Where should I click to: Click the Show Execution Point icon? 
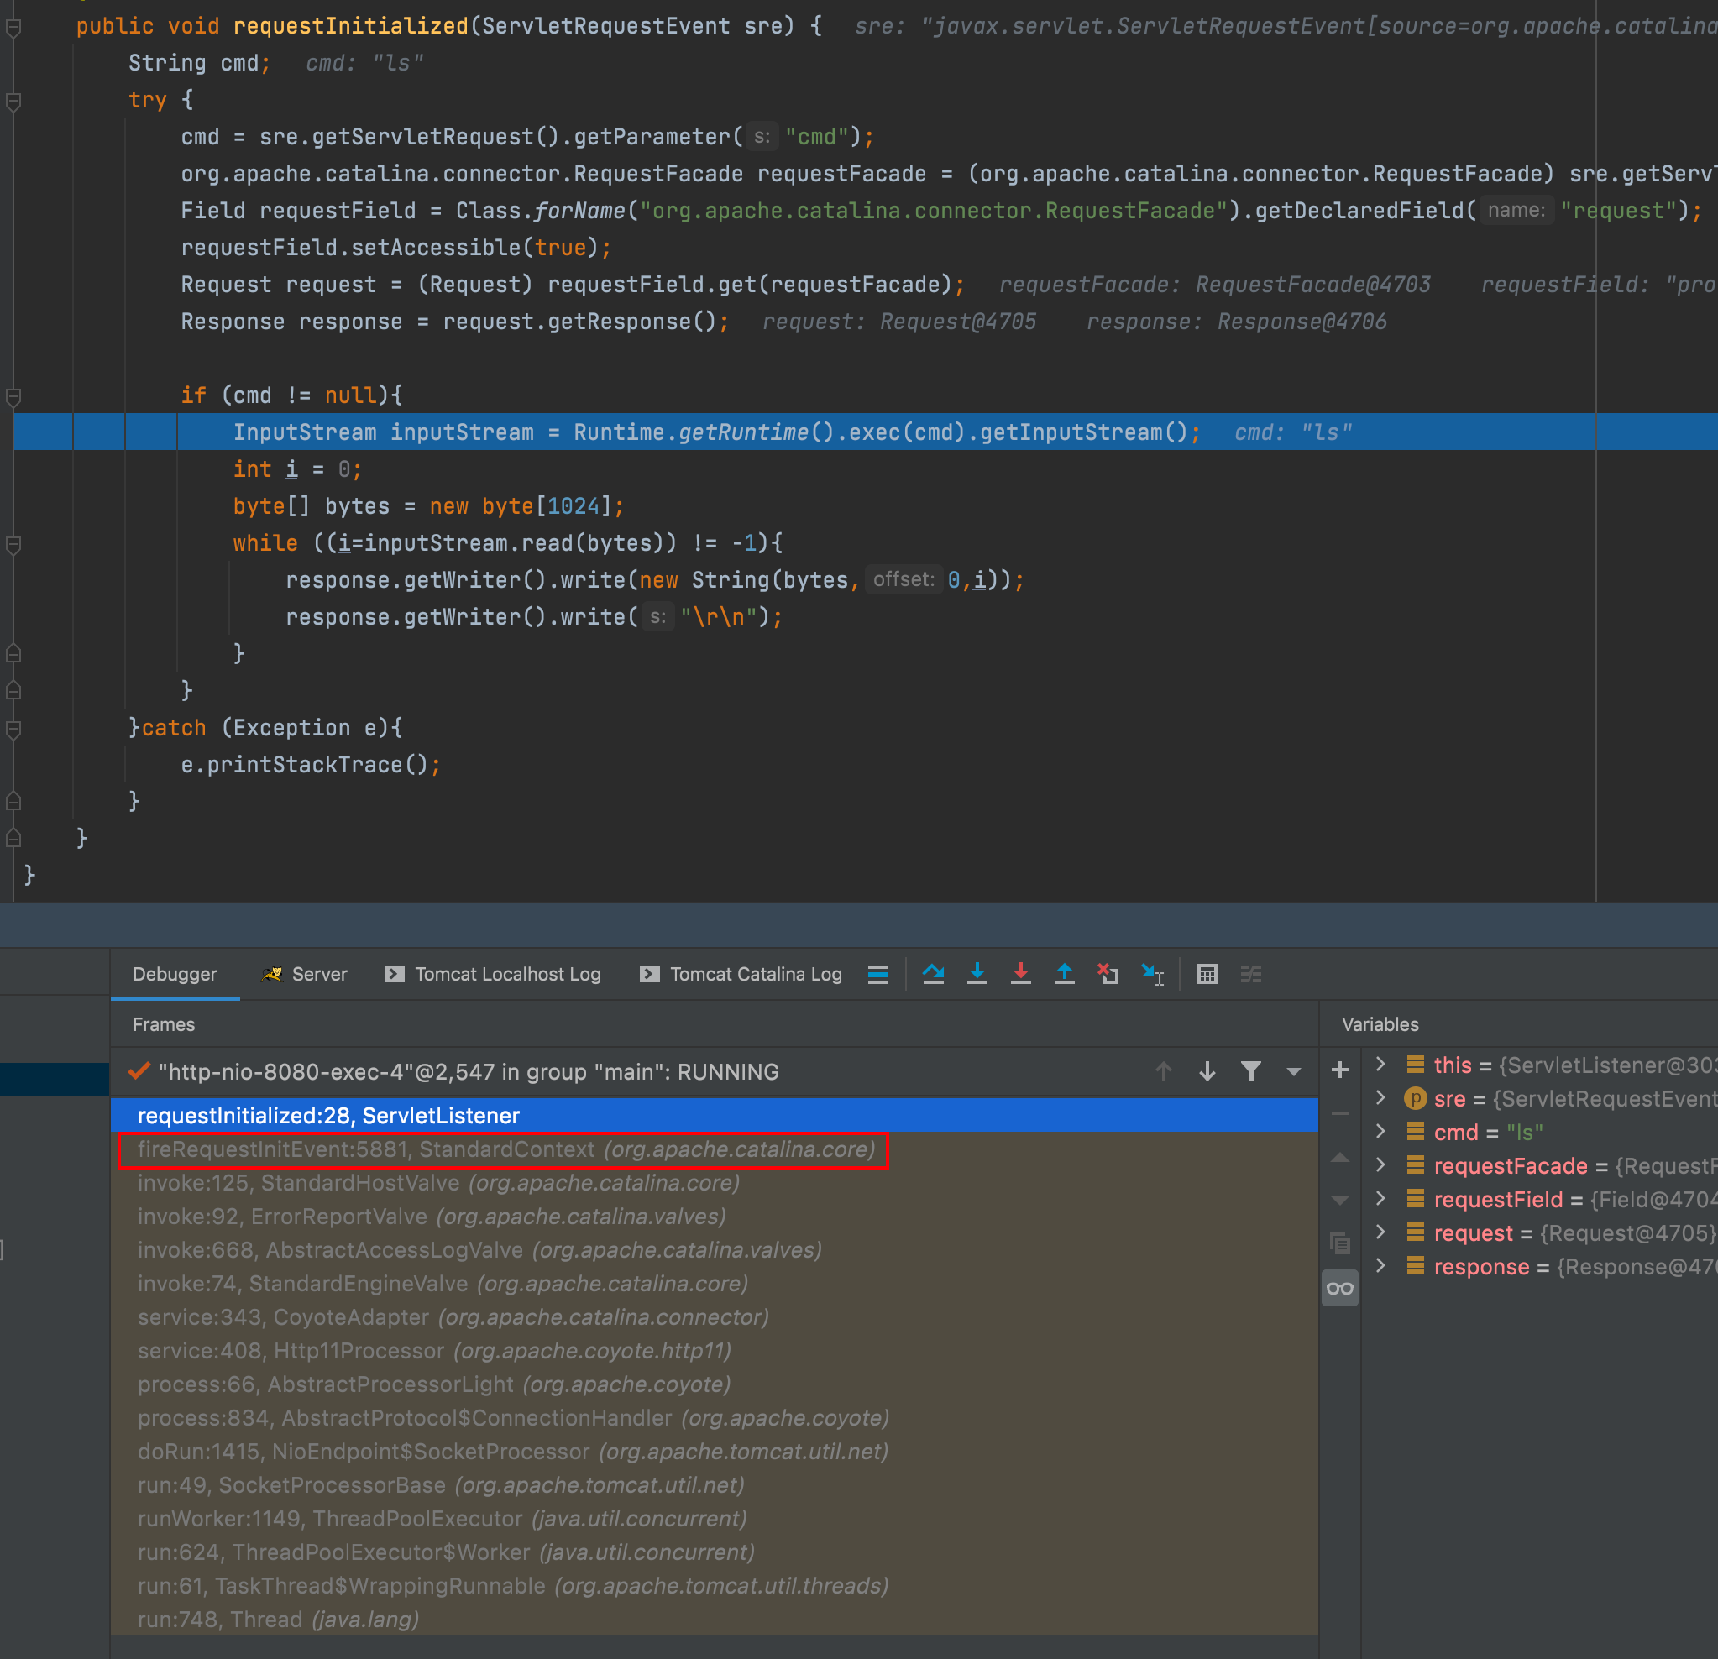[x=878, y=974]
